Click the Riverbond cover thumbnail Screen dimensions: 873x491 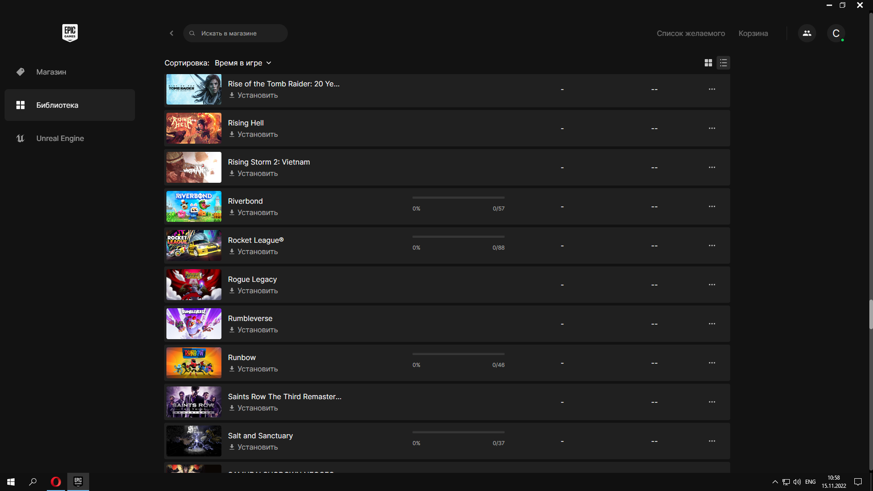[194, 206]
